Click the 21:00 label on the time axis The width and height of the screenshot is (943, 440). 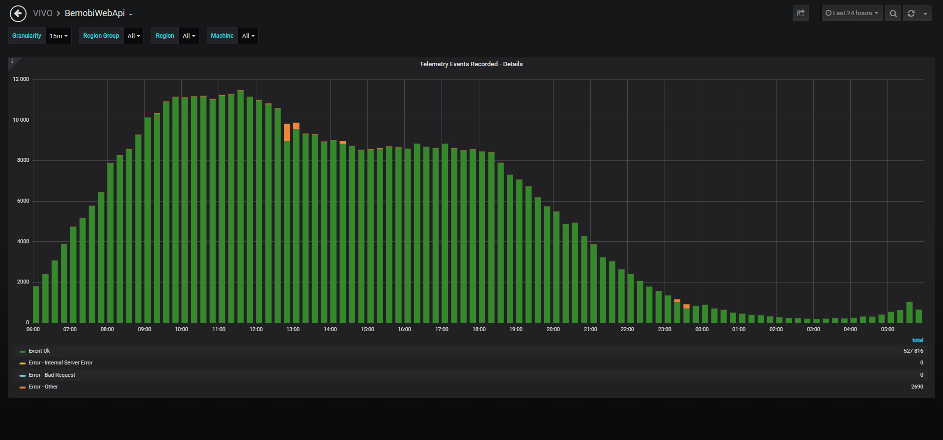pos(590,329)
